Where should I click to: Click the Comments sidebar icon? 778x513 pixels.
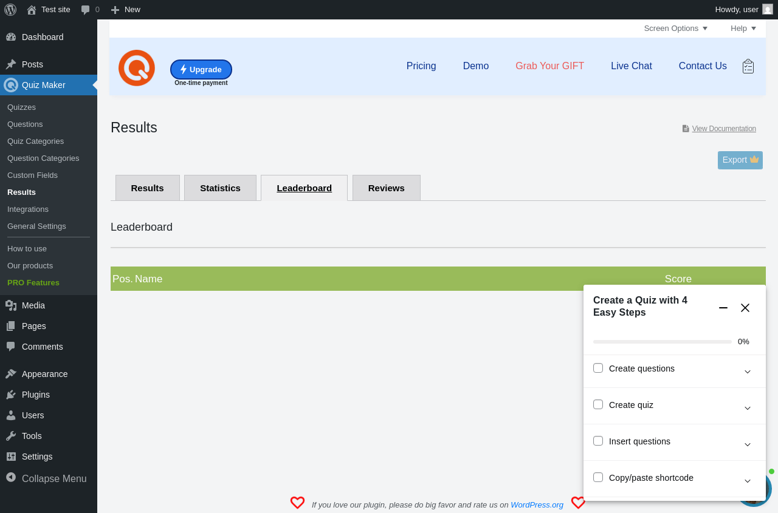click(x=11, y=347)
